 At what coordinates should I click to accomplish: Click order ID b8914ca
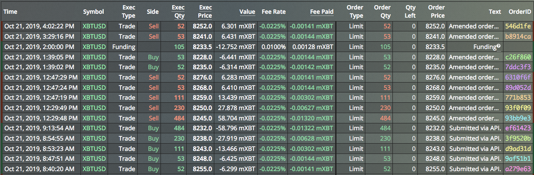[x=518, y=36]
